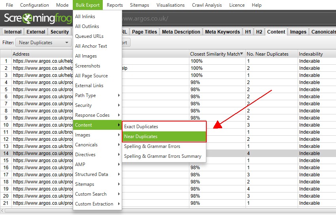Sort by Closest Similarity Match column
This screenshot has height=215, width=336.
click(217, 54)
